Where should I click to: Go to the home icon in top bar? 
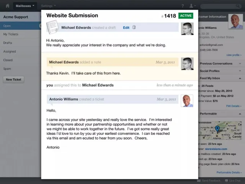(7, 6)
